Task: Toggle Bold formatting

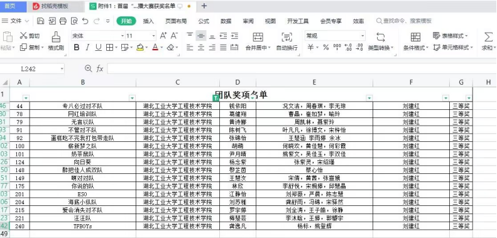Action: pos(77,48)
